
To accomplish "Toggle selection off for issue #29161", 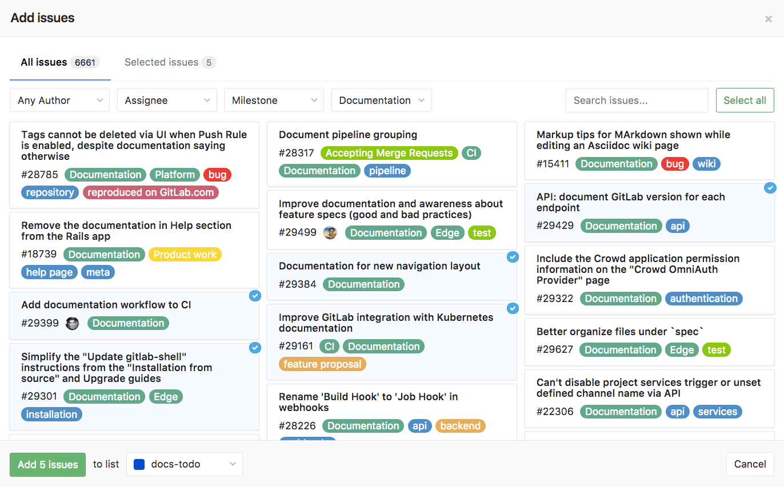I will click(x=513, y=308).
